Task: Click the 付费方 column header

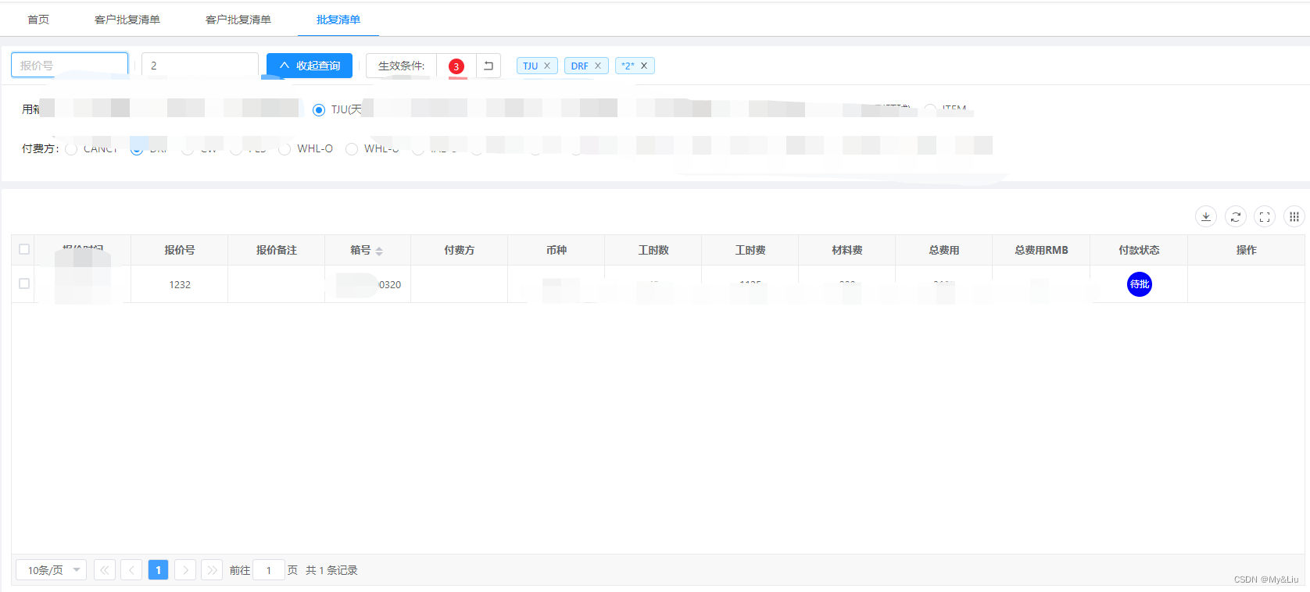Action: [460, 250]
